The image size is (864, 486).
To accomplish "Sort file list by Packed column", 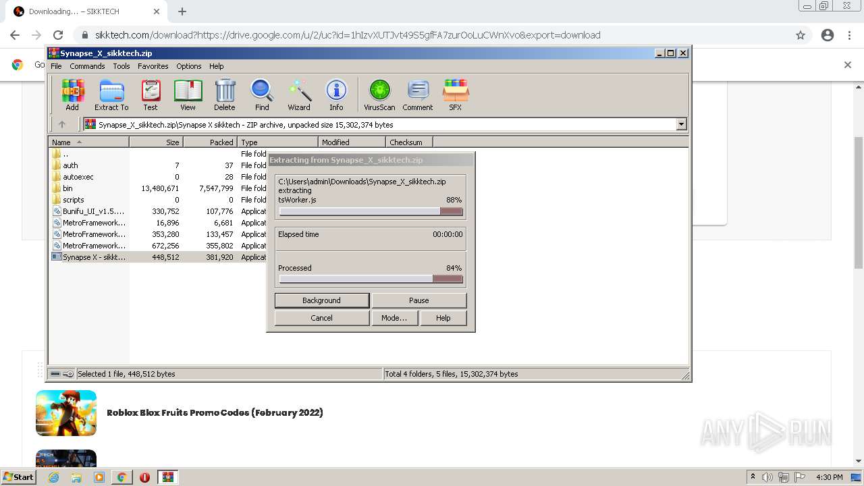I will (x=210, y=142).
